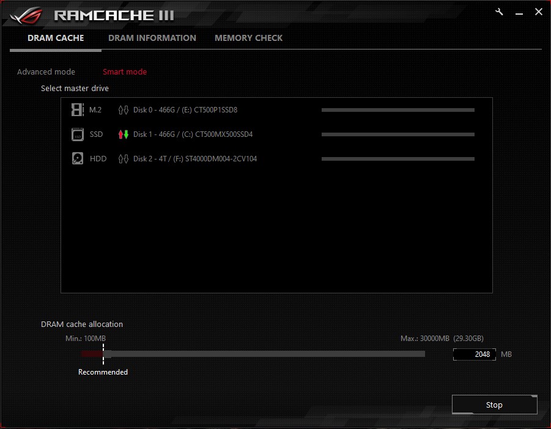The image size is (551, 429).
Task: Click the Recommended text label
Action: click(103, 372)
